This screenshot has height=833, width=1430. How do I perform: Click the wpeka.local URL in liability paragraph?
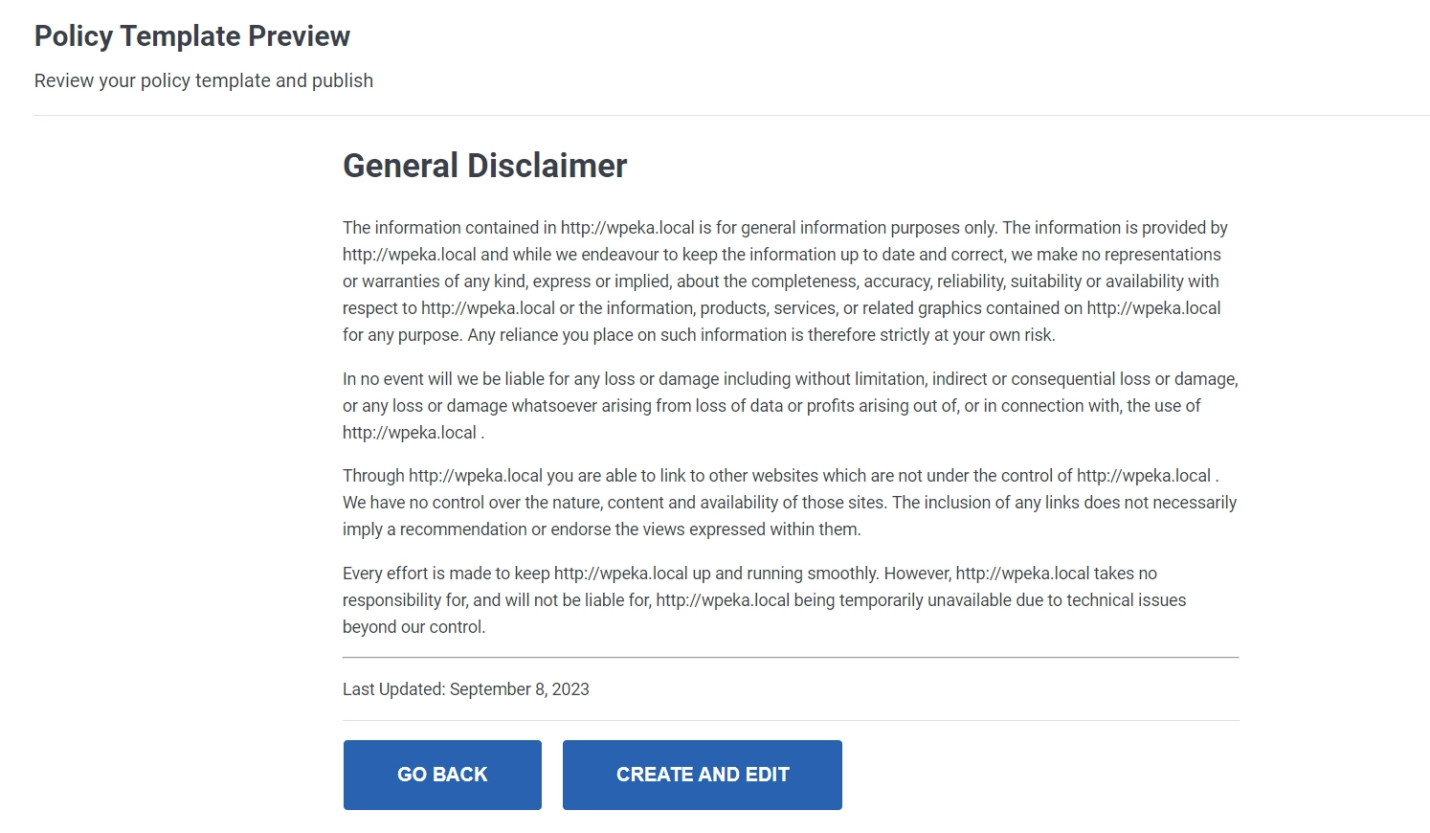pos(407,432)
